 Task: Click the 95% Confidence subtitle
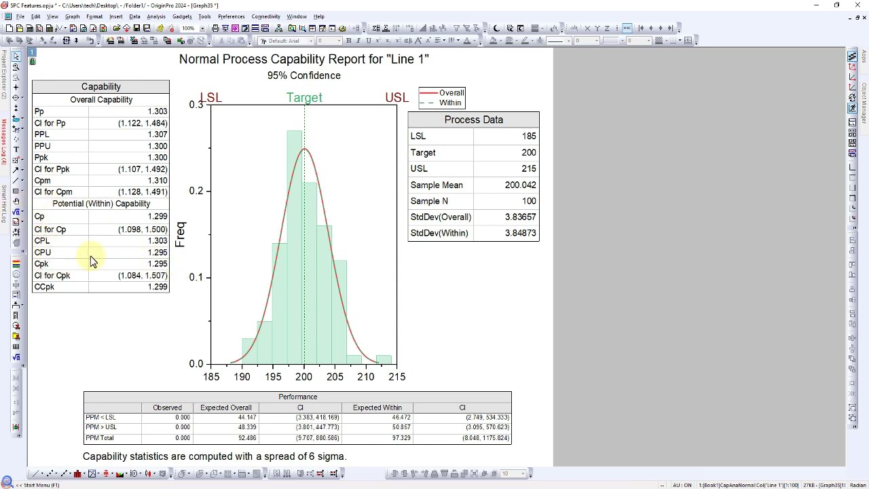coord(303,75)
